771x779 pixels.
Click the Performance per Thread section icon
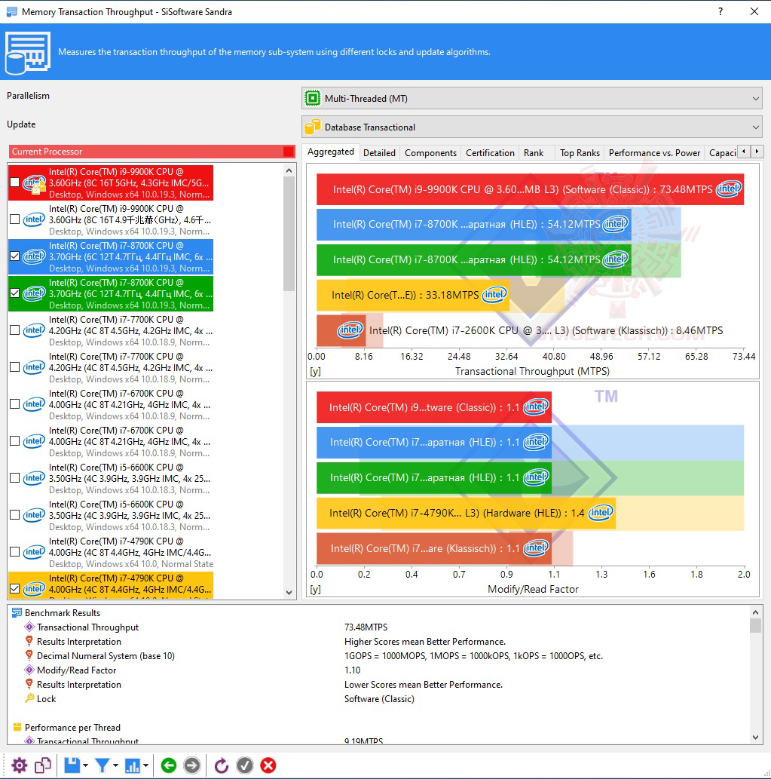click(x=17, y=727)
